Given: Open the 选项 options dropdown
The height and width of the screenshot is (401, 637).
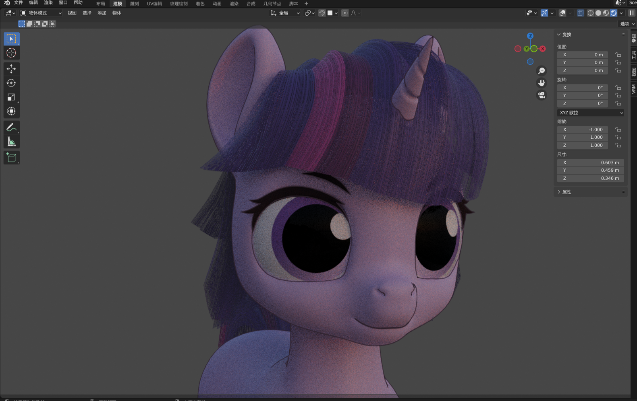Looking at the screenshot, I should tap(627, 24).
